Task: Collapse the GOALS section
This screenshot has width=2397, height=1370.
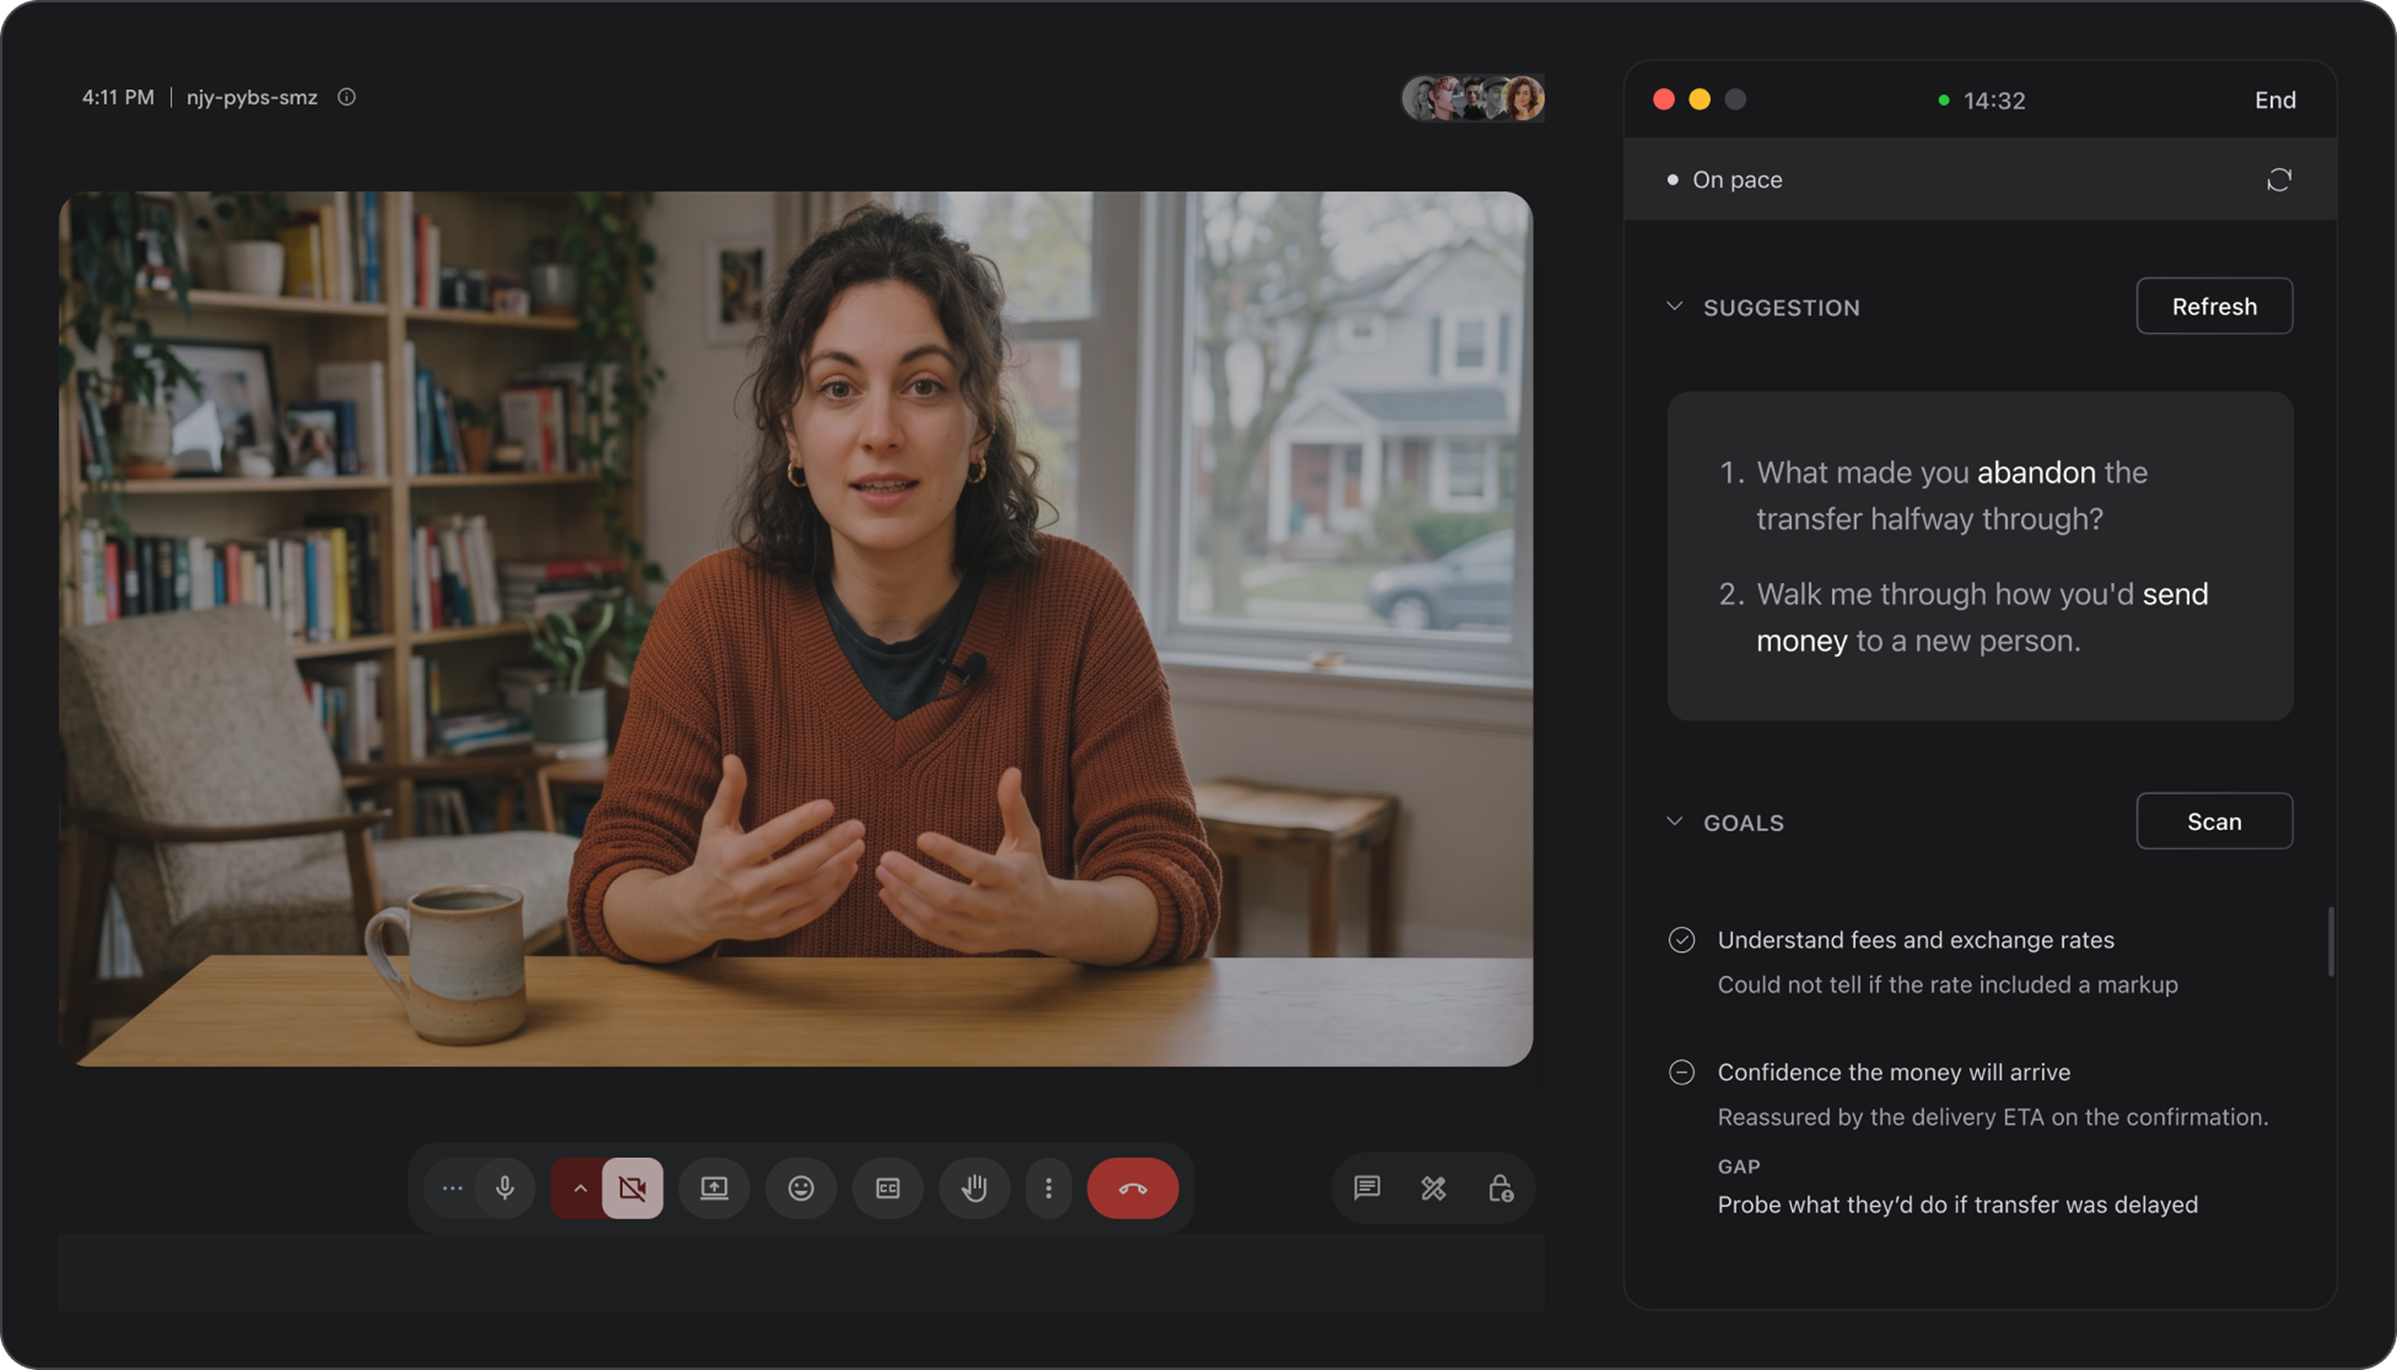Action: click(1674, 822)
